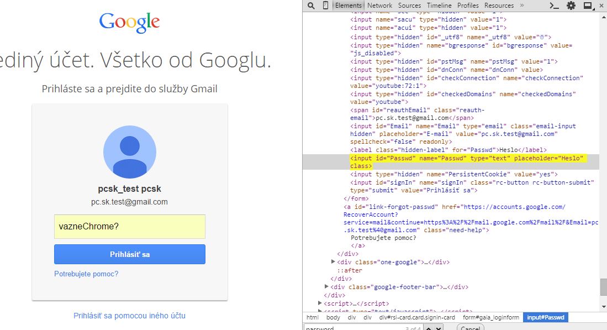Select the input id="dnConn" node
The height and width of the screenshot is (330, 607).
pos(446,70)
